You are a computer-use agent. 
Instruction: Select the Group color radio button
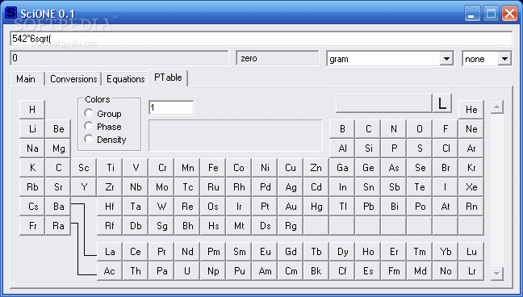[89, 114]
